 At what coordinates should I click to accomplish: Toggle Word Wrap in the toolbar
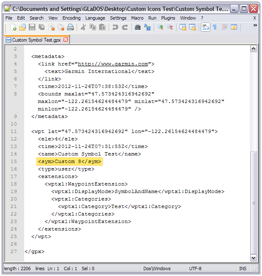click(205, 28)
